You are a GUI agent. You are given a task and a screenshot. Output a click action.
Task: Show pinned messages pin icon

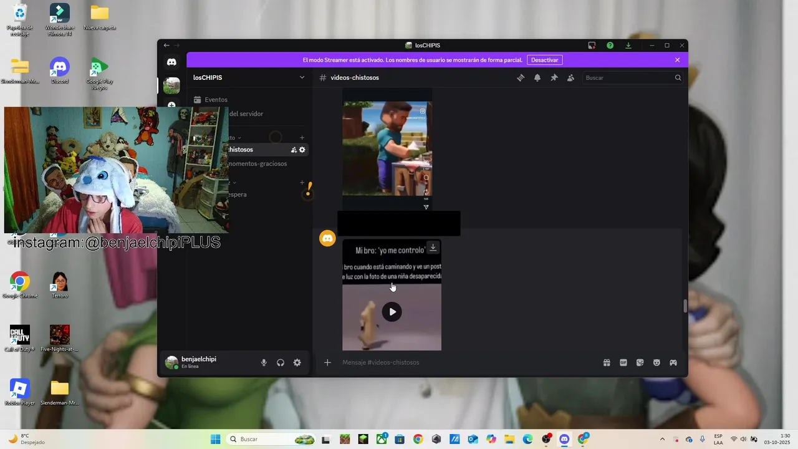tap(554, 78)
